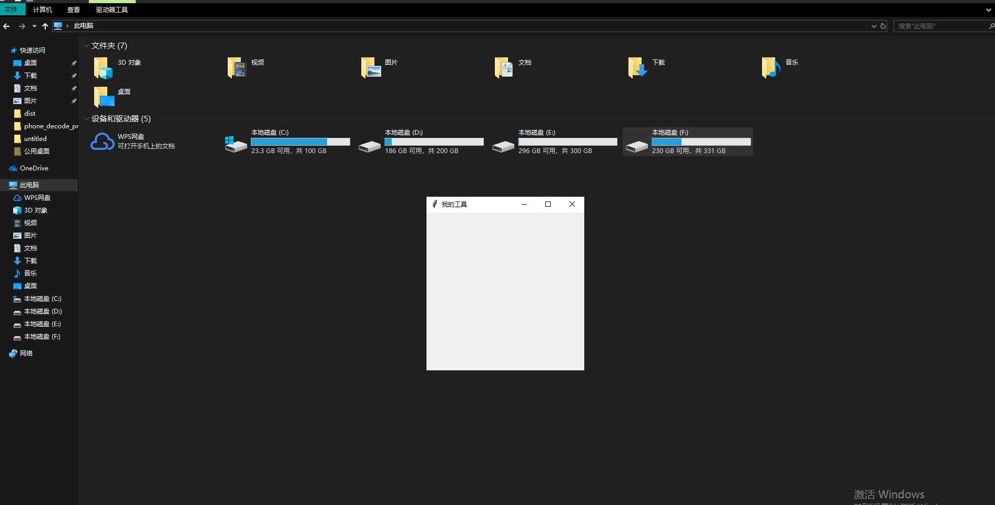Go up one level with up arrow

pyautogui.click(x=45, y=26)
